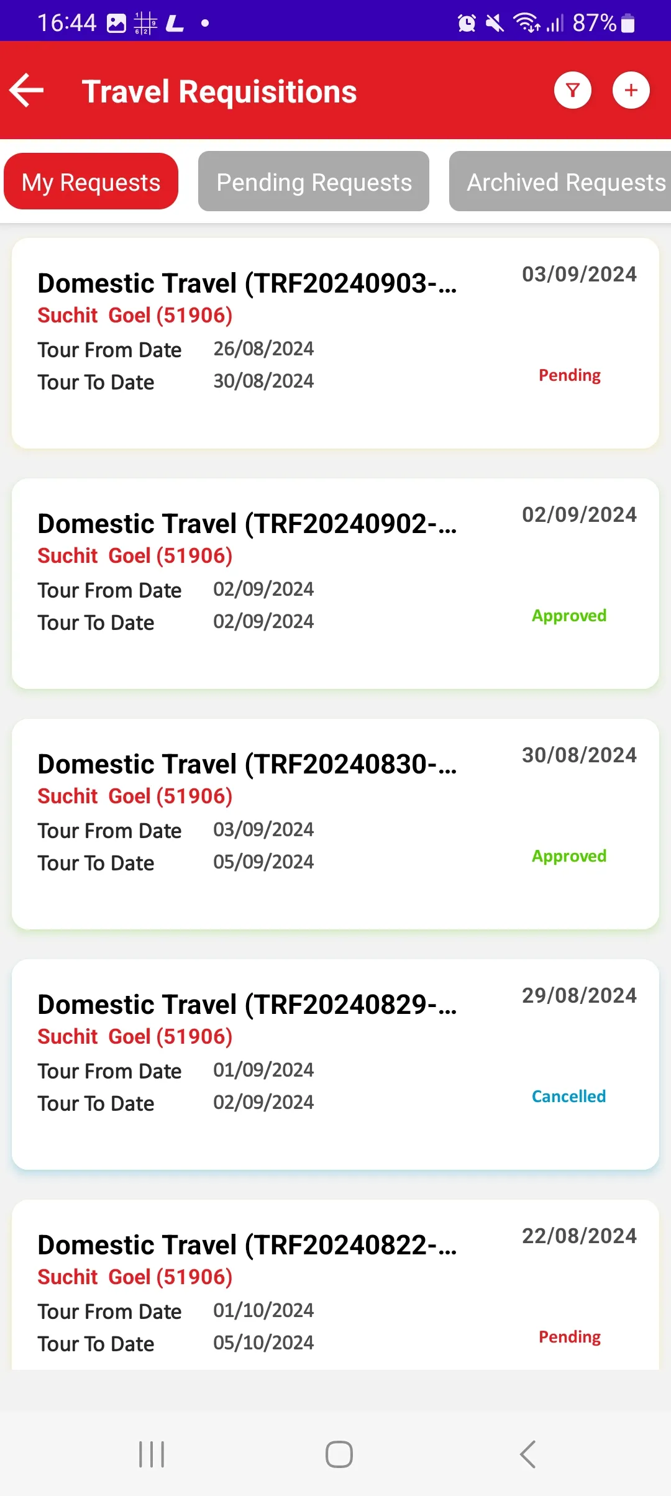Select the My Requests tab

91,181
